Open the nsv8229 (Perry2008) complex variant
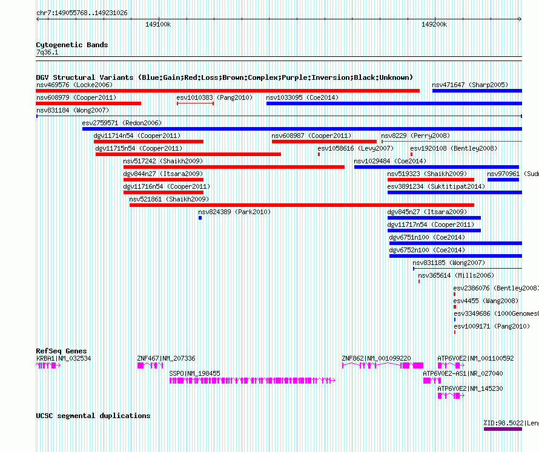Image resolution: width=539 pixels, height=452 pixels. [452, 141]
